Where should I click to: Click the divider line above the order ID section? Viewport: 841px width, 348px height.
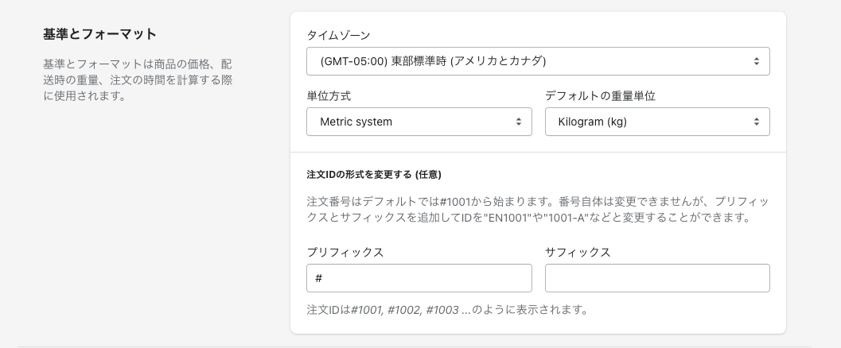coord(538,152)
